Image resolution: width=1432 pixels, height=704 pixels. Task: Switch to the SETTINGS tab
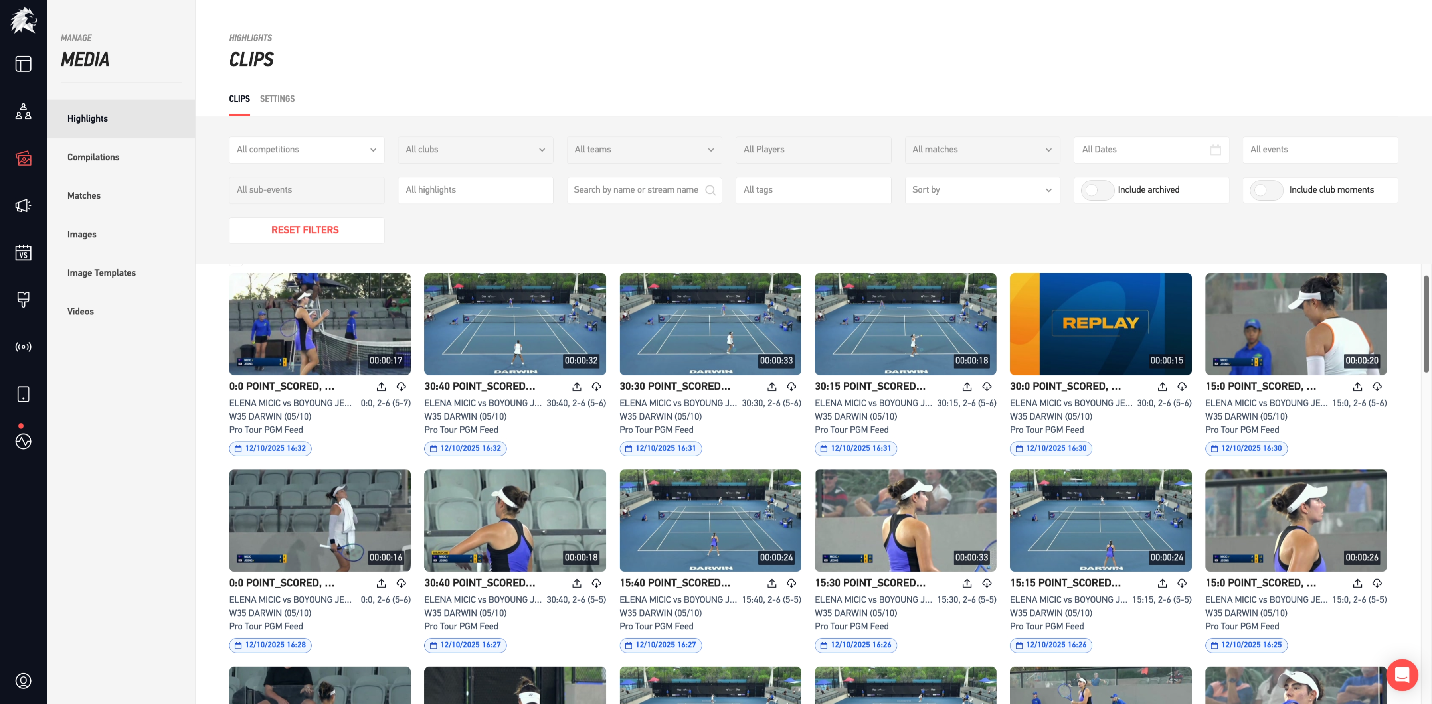(277, 99)
